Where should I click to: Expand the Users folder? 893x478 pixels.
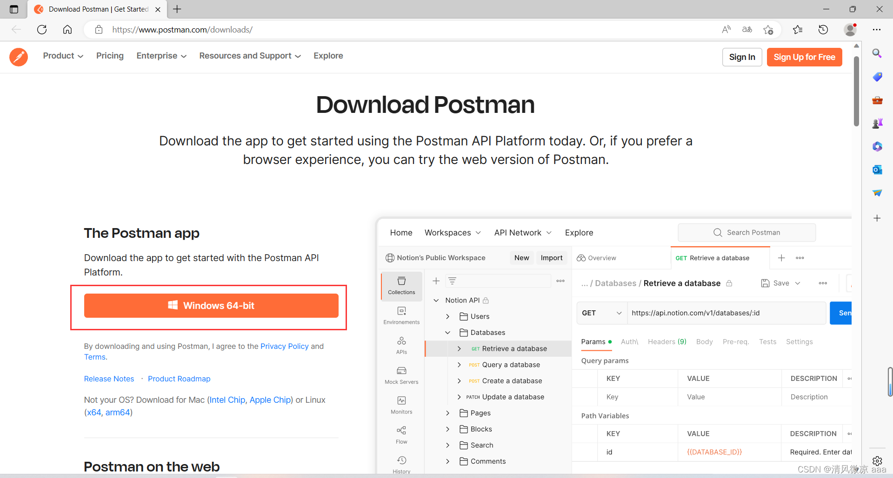[448, 316]
